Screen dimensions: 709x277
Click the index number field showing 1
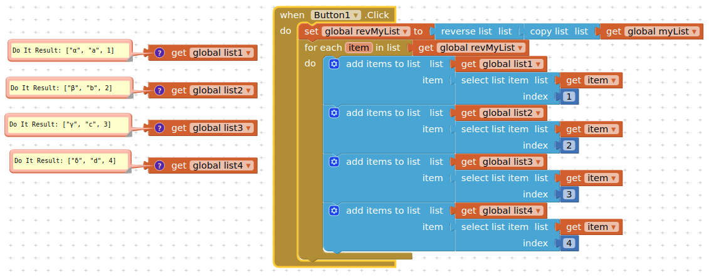(x=569, y=97)
